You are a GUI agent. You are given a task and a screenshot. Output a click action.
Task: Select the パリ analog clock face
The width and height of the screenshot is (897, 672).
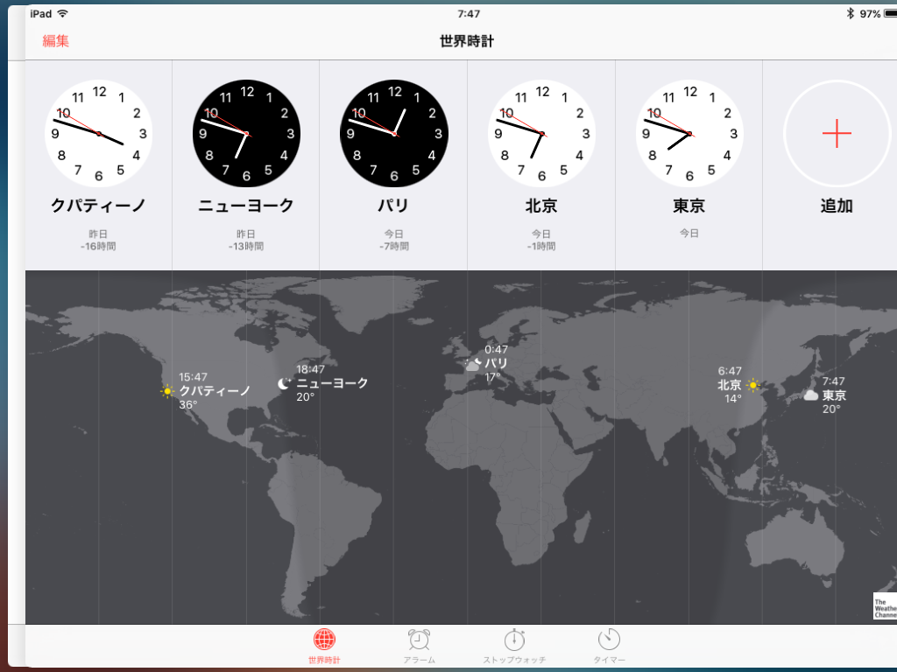[394, 133]
